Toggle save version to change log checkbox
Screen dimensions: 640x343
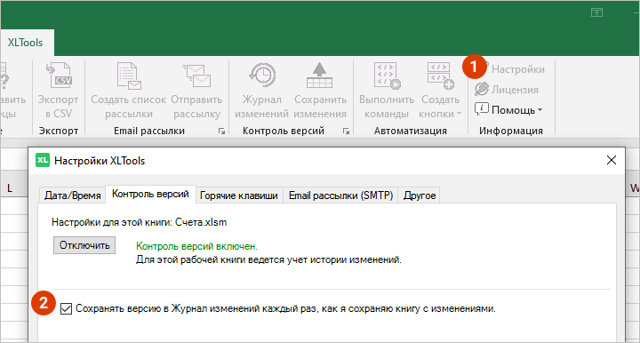tap(66, 308)
